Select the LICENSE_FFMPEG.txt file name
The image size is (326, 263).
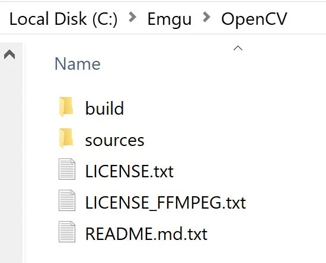click(x=165, y=203)
